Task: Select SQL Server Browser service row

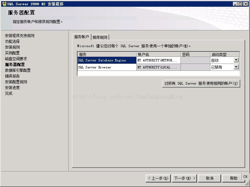Action: point(107,67)
